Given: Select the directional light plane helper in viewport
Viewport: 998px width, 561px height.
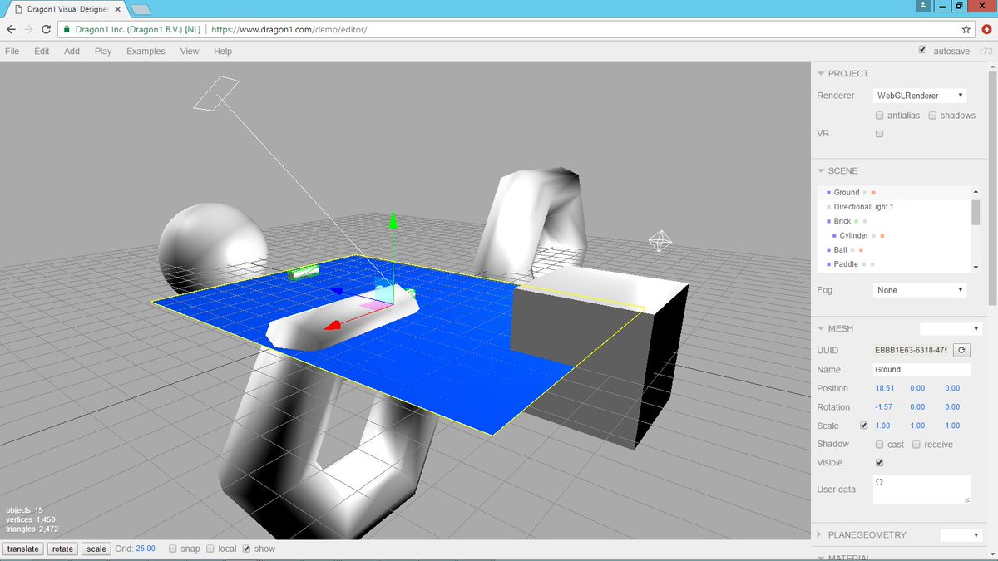Looking at the screenshot, I should click(216, 93).
